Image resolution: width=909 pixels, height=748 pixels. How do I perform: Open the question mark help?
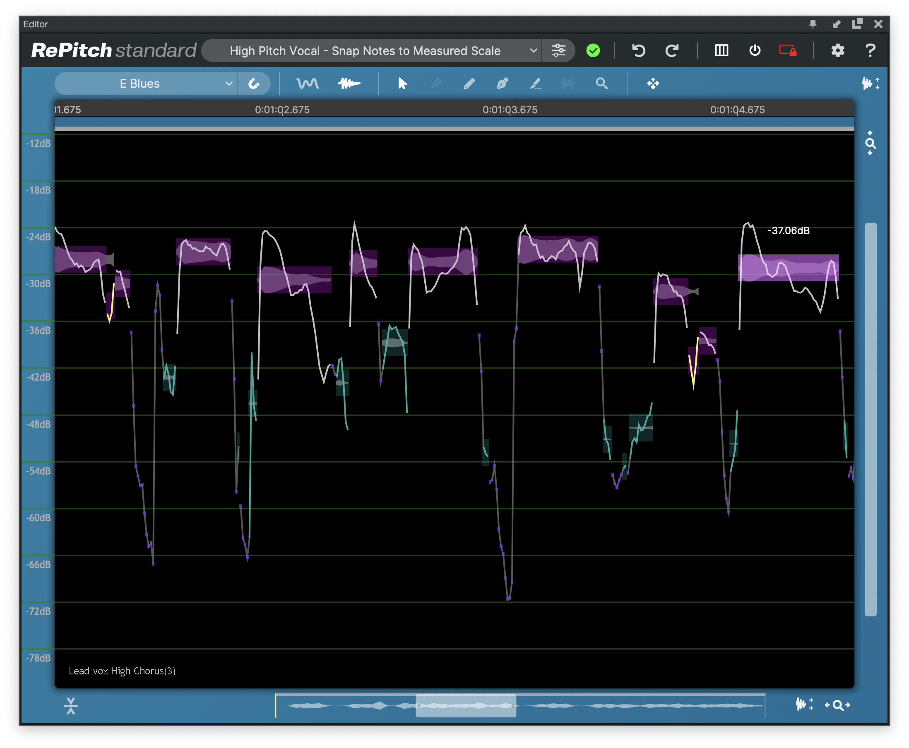[870, 50]
